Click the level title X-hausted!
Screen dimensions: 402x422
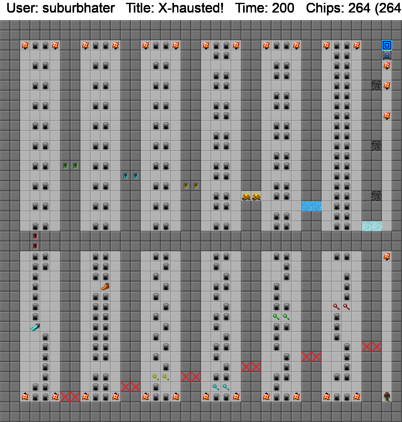(x=175, y=8)
